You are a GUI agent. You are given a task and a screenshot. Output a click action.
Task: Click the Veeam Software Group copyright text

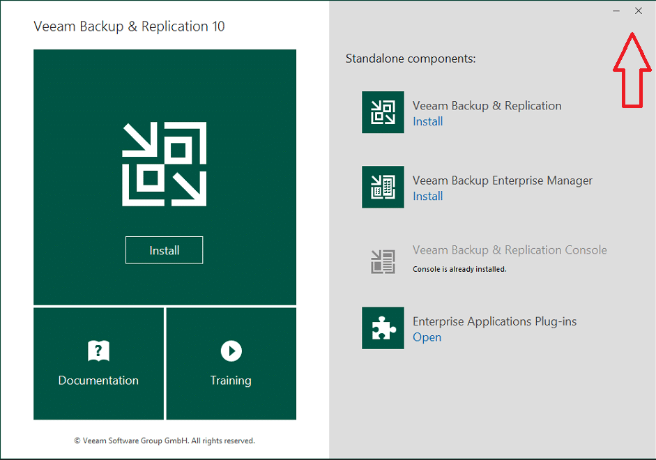pyautogui.click(x=165, y=440)
